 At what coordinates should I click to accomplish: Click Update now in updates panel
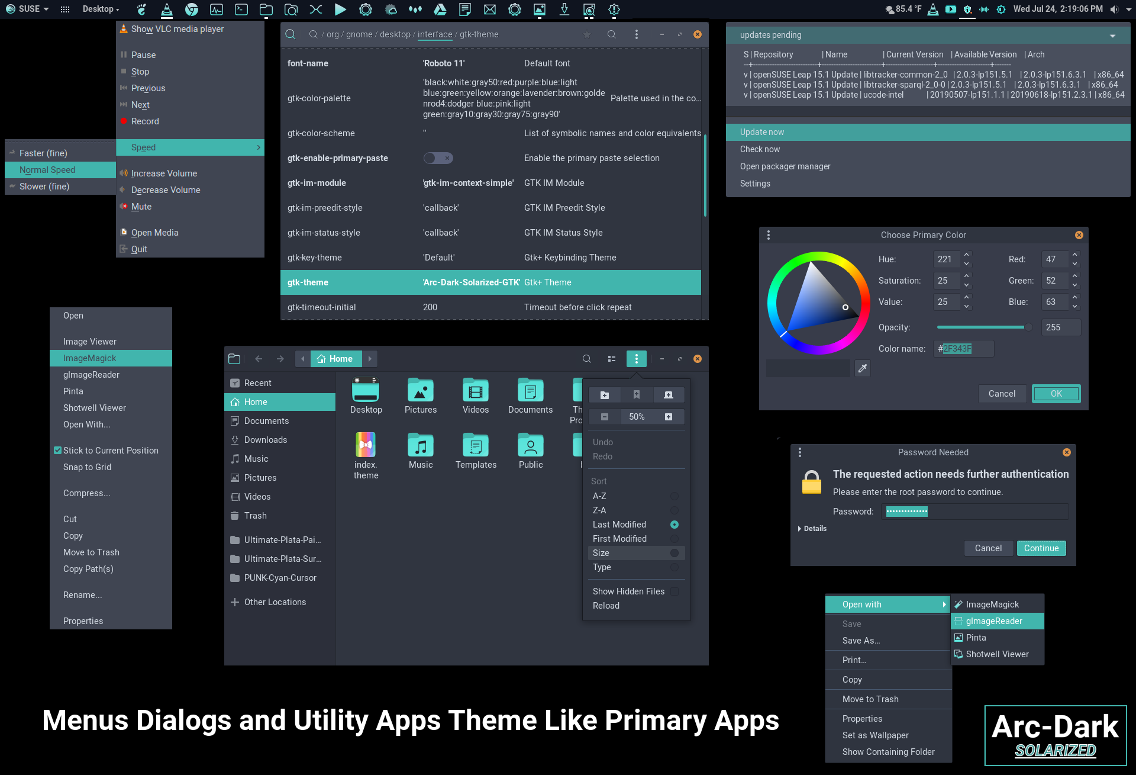[x=928, y=132]
